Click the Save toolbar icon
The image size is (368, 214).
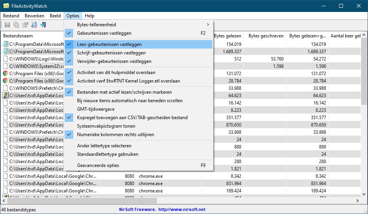(x=7, y=25)
